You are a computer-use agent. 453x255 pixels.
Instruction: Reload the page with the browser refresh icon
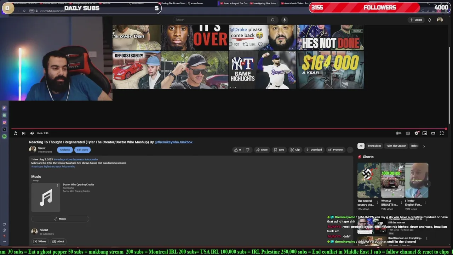click(24, 11)
